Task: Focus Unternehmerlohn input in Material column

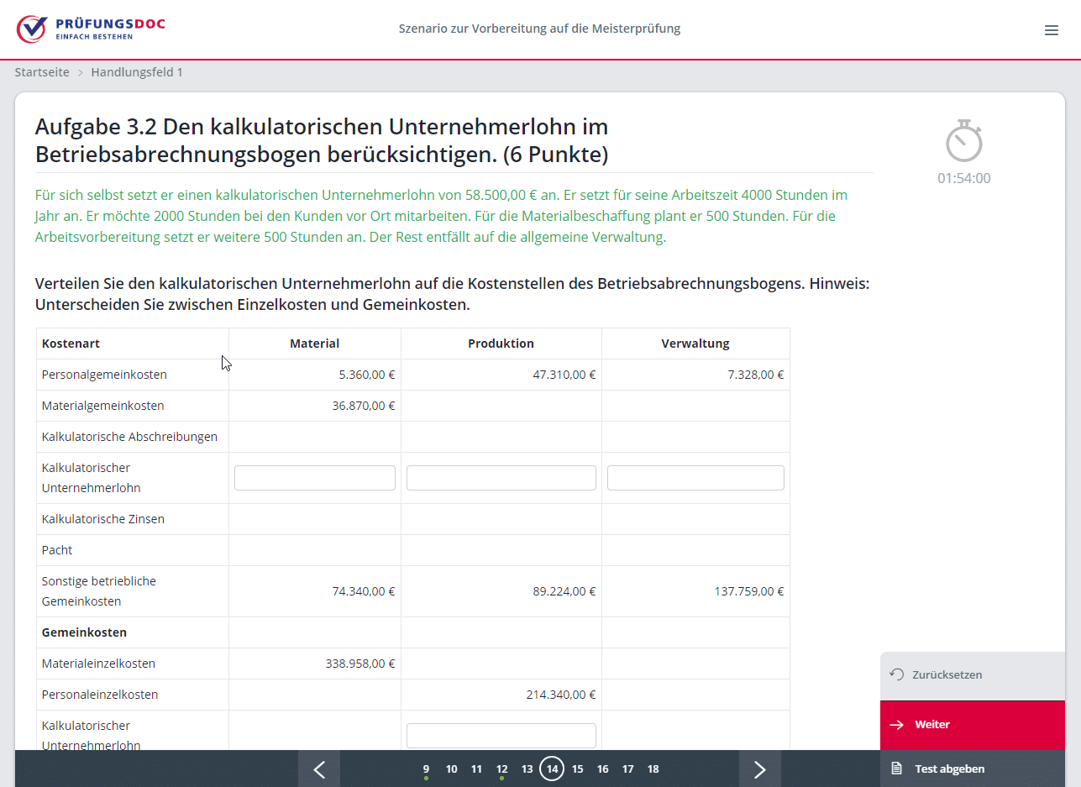Action: point(314,478)
